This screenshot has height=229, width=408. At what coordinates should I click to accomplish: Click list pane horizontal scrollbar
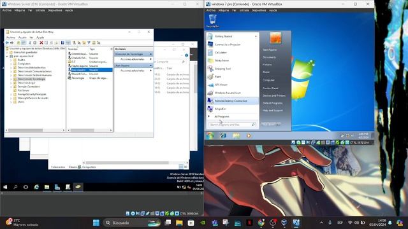(90, 130)
